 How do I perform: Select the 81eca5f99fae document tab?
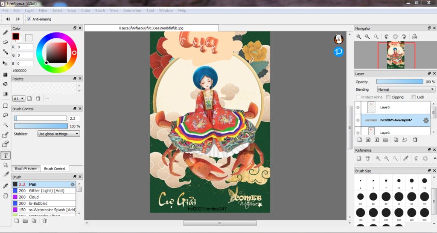[x=151, y=28]
